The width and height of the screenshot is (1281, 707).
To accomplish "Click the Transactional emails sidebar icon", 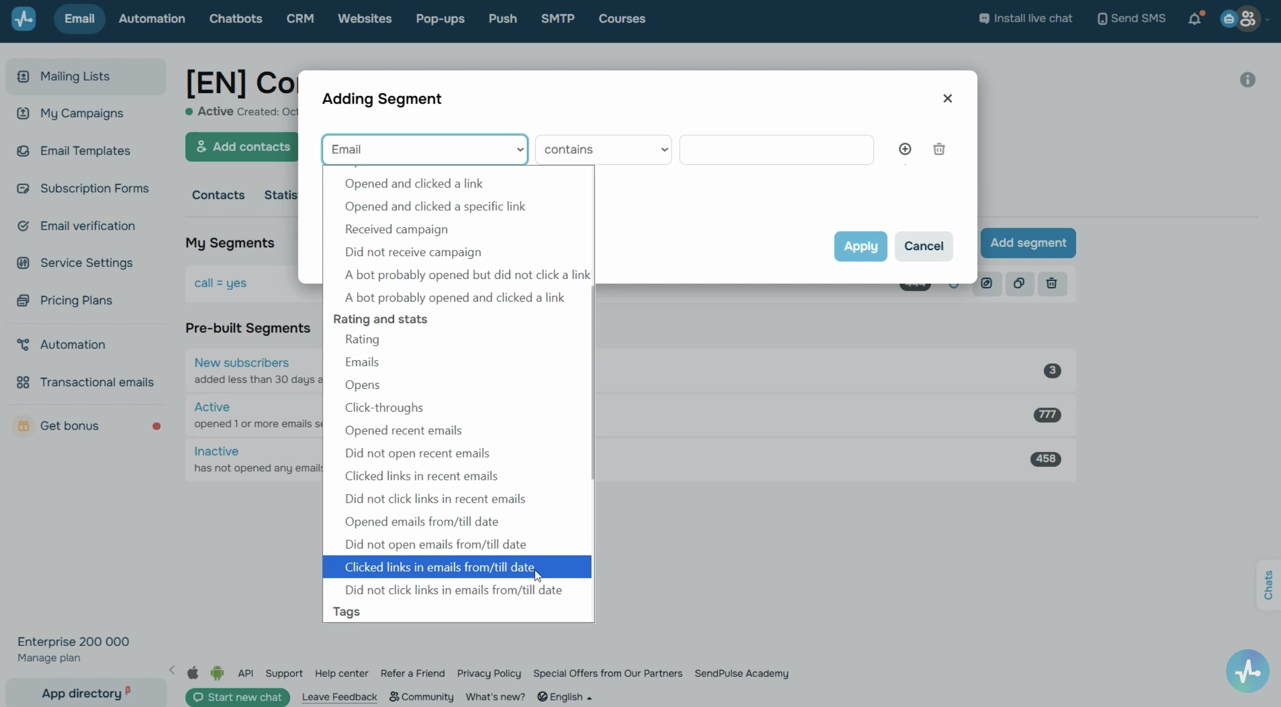I will tap(23, 382).
